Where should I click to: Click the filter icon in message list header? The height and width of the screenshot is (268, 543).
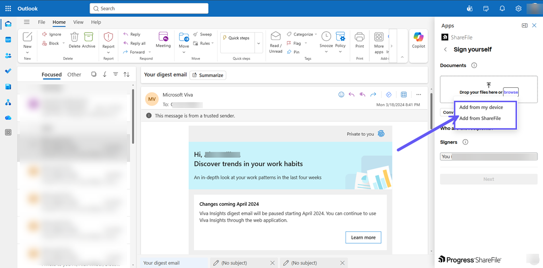[x=116, y=75]
